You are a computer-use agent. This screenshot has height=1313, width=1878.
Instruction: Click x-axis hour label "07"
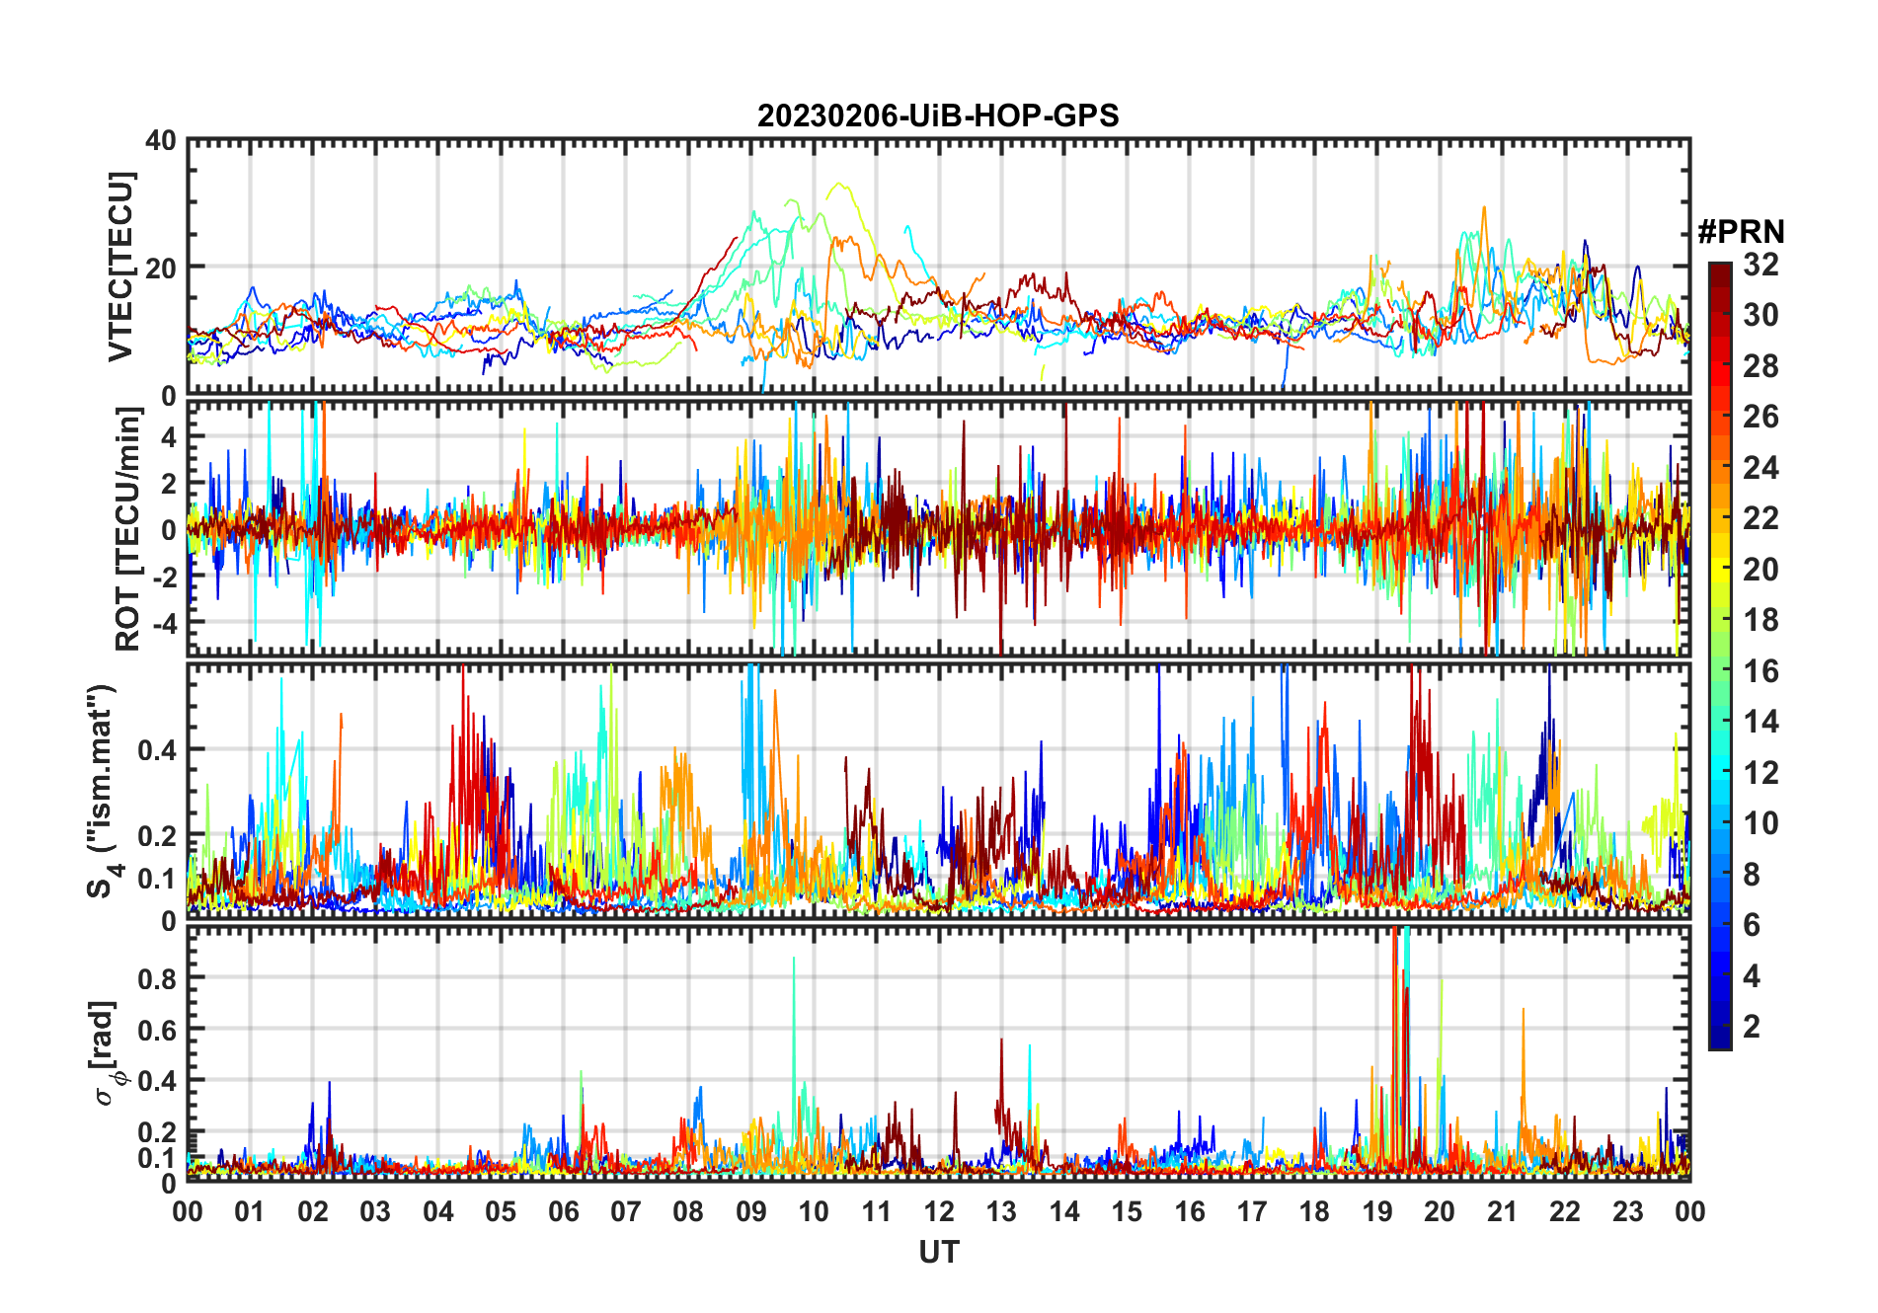(626, 1212)
